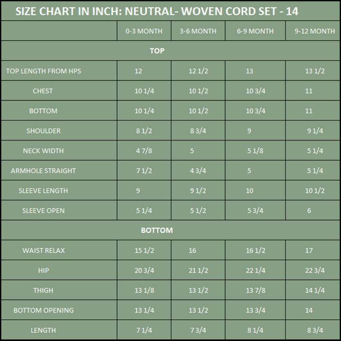Select the SHOULDER row label

coord(44,131)
